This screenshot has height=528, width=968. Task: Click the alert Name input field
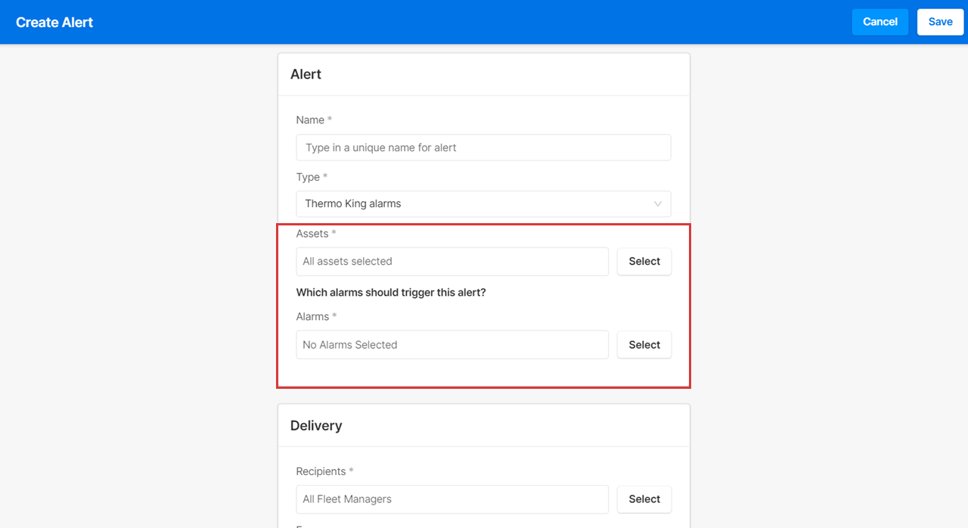(x=483, y=148)
